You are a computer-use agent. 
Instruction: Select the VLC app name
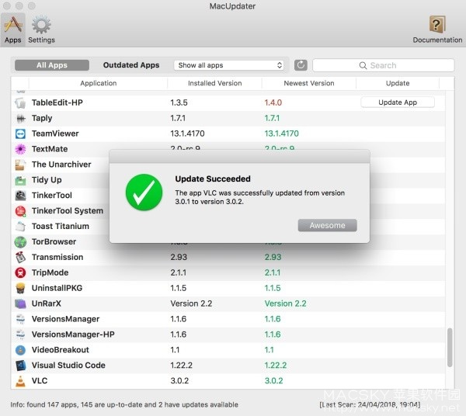click(40, 380)
